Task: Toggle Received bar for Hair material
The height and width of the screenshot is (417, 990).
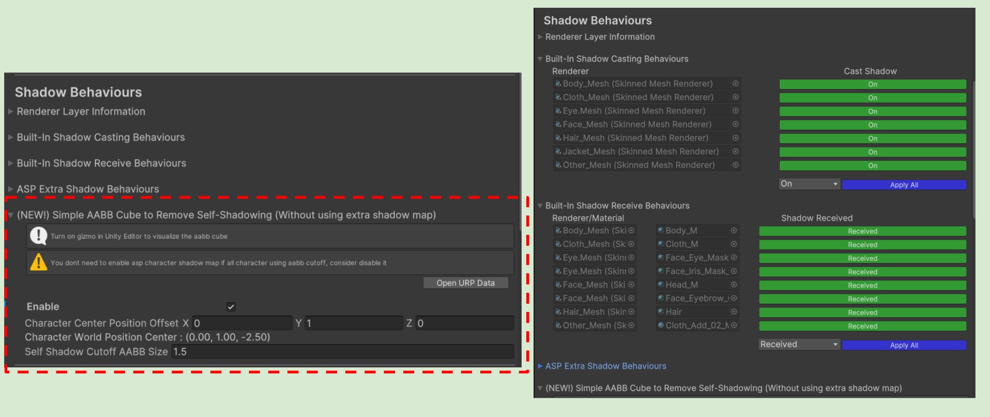Action: [862, 312]
